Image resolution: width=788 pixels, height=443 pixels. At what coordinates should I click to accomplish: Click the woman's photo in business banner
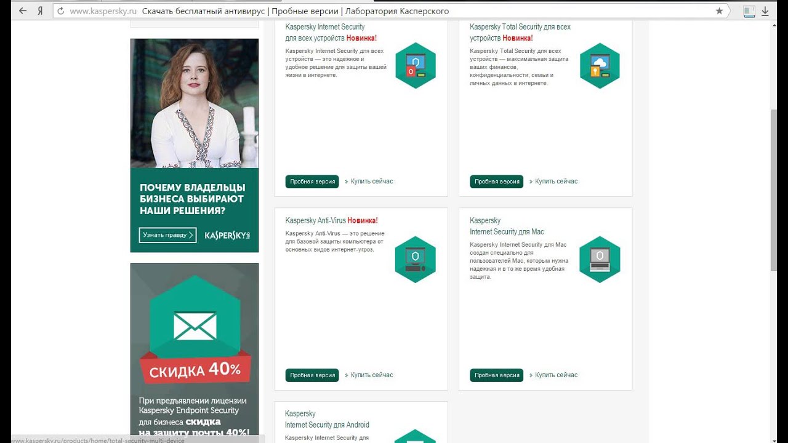click(x=195, y=103)
